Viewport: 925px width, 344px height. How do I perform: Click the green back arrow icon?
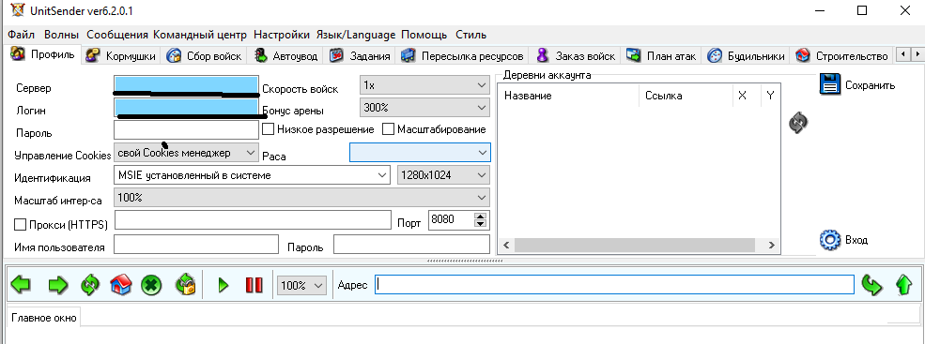point(21,286)
